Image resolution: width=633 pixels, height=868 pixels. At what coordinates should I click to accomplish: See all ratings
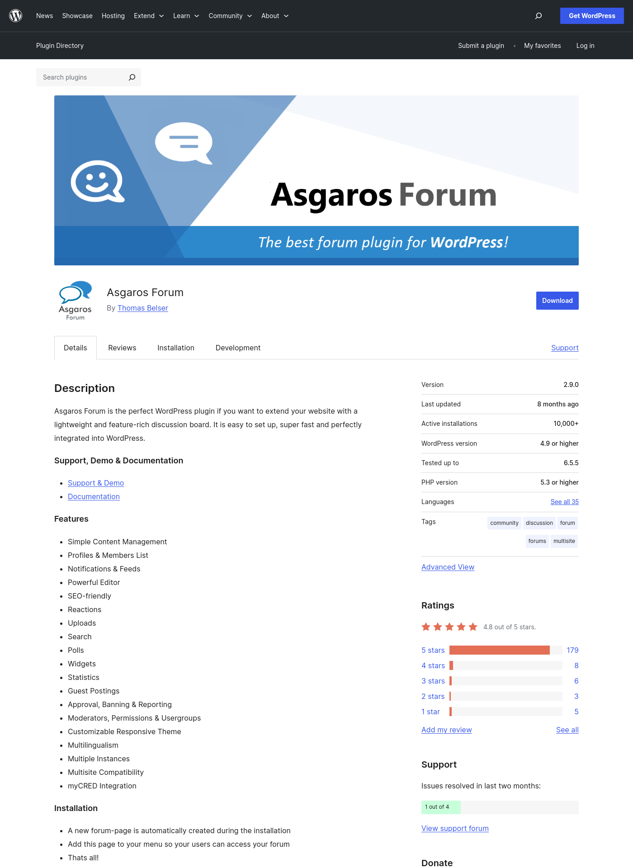tap(567, 730)
